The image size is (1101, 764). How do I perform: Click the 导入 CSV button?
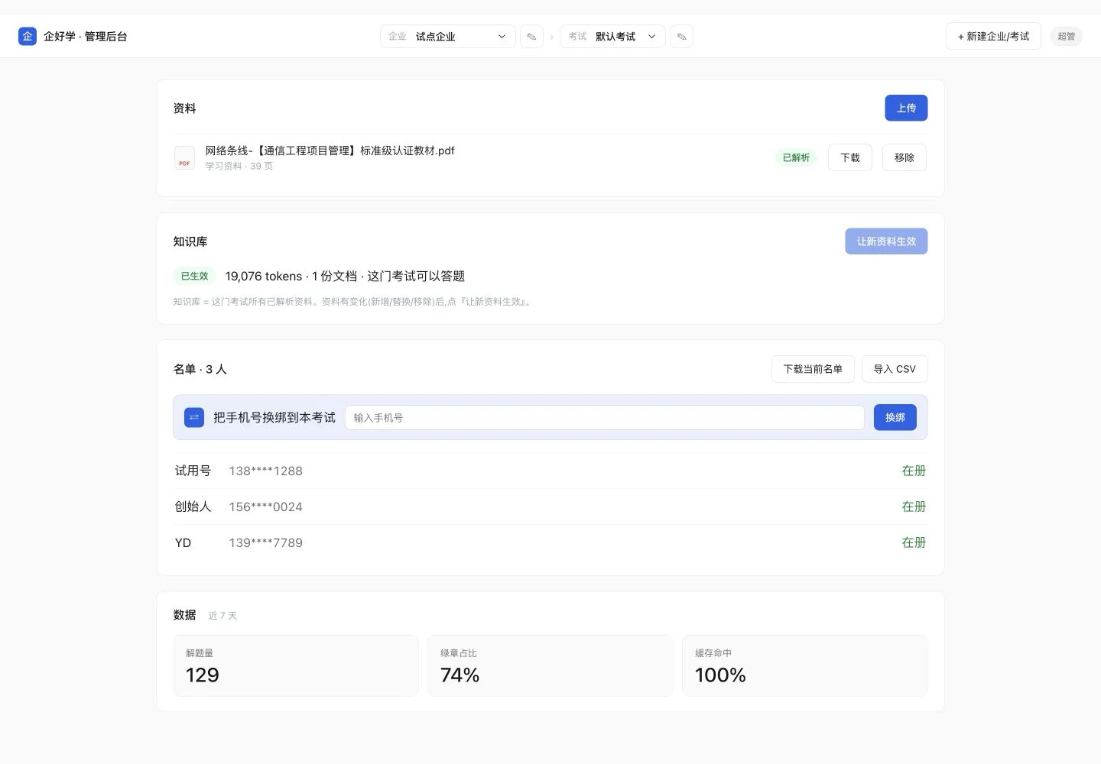[895, 369]
